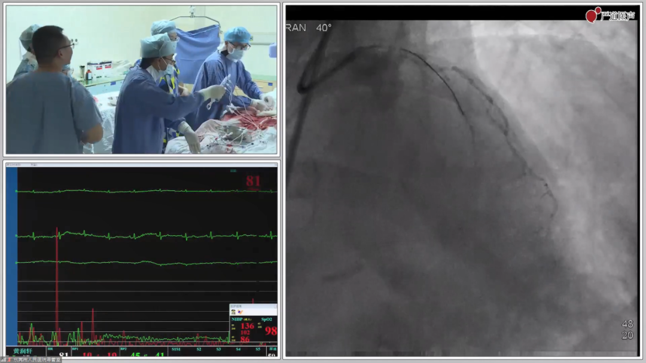
Task: Click the signal bars icon at bottom-left corner
Action: coord(3,359)
